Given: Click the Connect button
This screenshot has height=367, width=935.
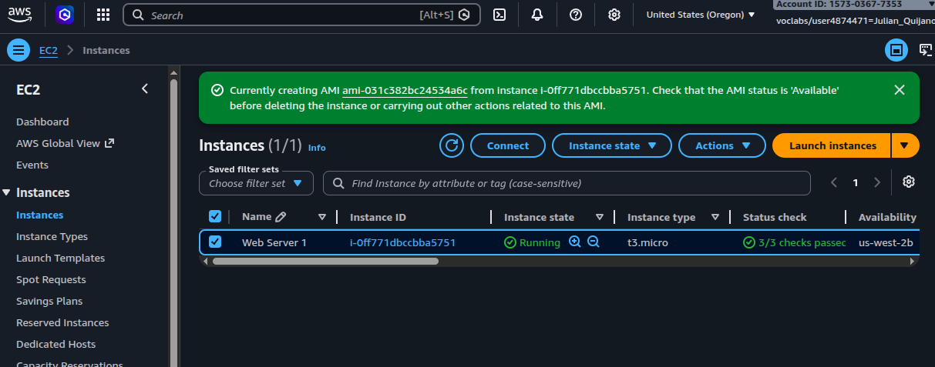Looking at the screenshot, I should pyautogui.click(x=508, y=145).
